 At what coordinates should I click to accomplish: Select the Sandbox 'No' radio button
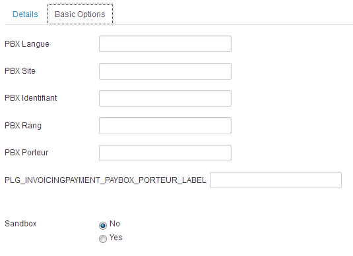coord(103,225)
